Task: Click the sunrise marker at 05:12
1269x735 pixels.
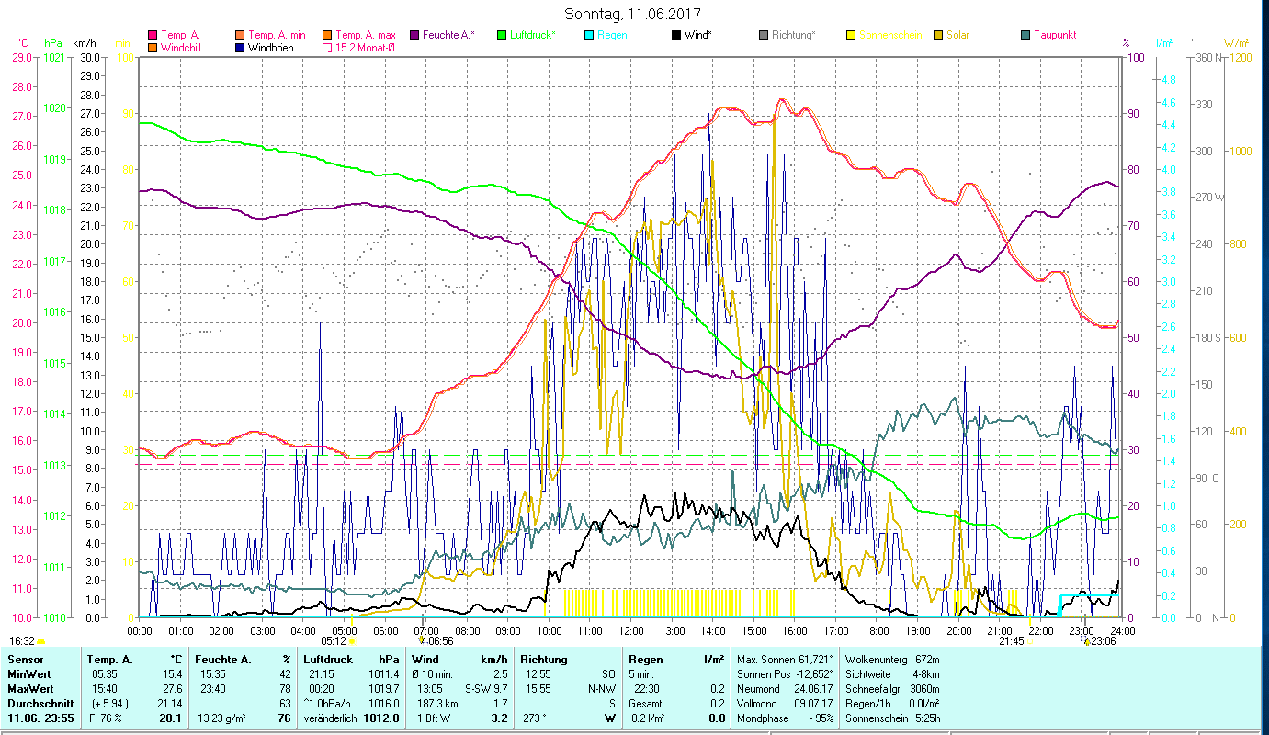Action: pyautogui.click(x=352, y=641)
